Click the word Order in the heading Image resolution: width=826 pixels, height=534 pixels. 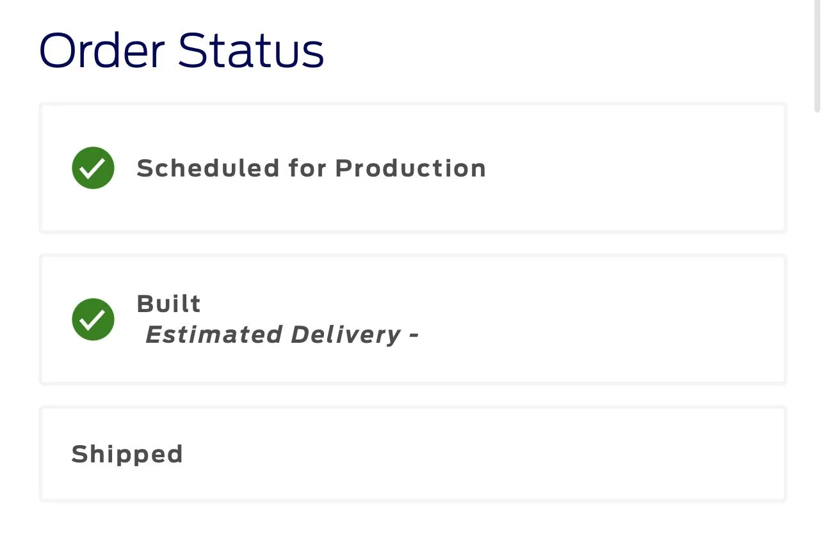click(x=102, y=51)
